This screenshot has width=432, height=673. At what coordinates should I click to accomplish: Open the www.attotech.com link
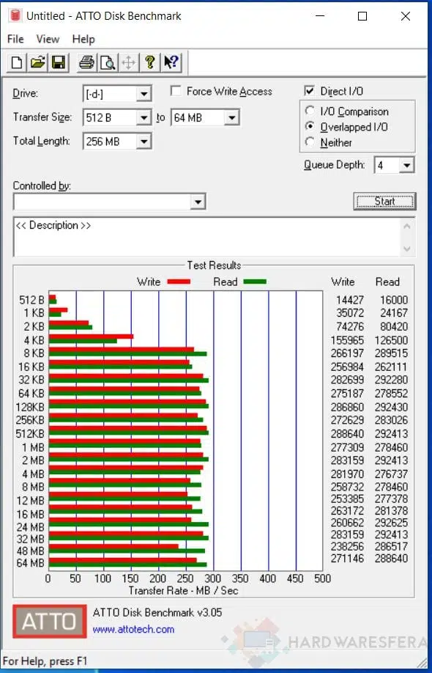(x=133, y=629)
